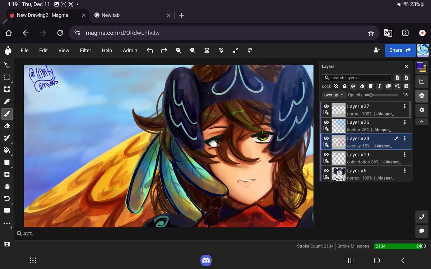Screen dimensions: 431x269
Task: Undo the last stroke
Action: [150, 51]
